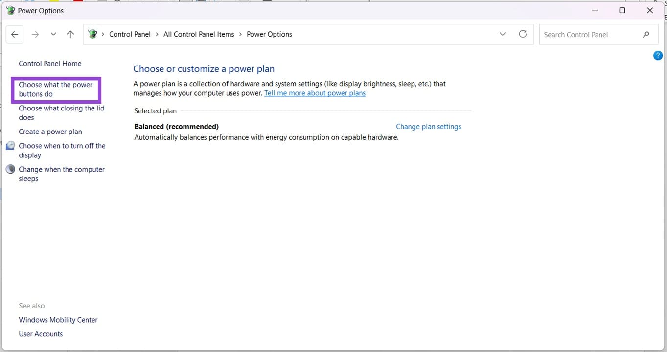Go back using the back arrow
Image resolution: width=667 pixels, height=352 pixels.
click(14, 34)
